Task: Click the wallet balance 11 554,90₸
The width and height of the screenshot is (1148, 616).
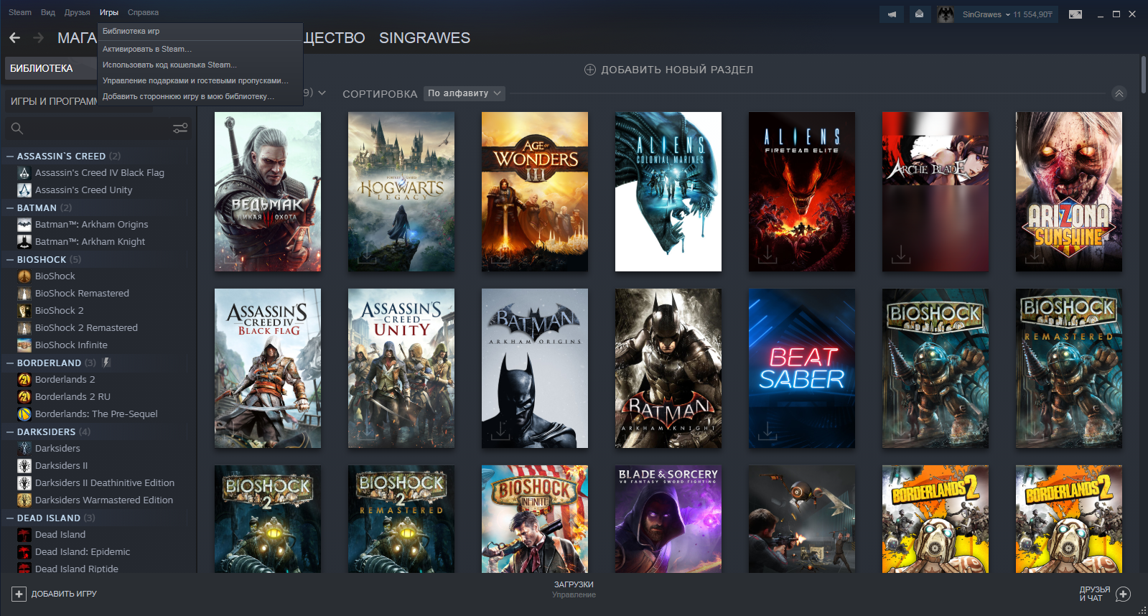Action: 1032,14
